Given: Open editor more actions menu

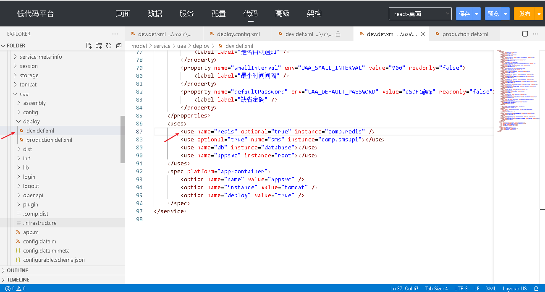Looking at the screenshot, I should point(536,34).
